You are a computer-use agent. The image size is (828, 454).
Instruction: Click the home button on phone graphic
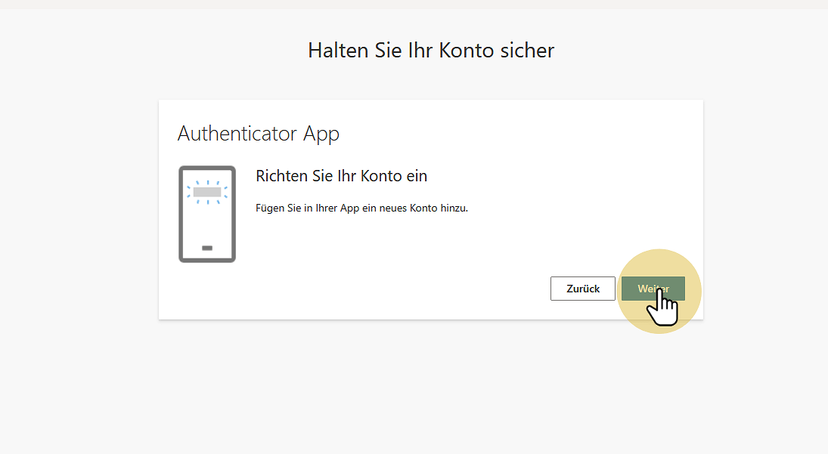click(x=207, y=248)
